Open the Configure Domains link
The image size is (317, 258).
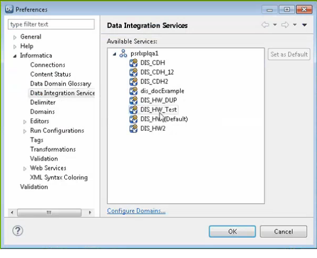[x=136, y=211]
